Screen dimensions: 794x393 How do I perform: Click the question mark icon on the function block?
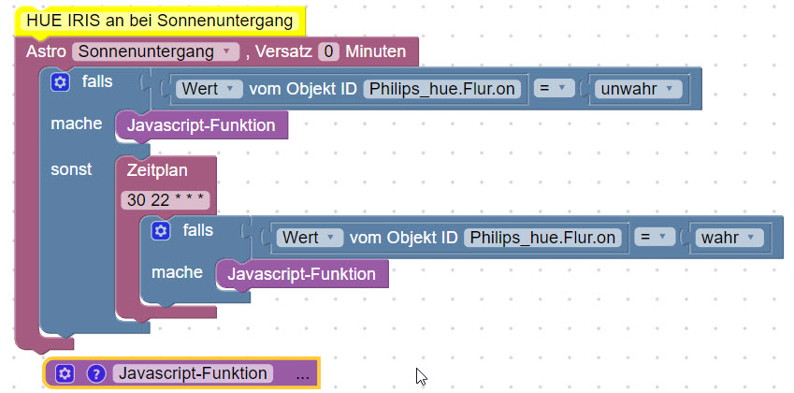pyautogui.click(x=95, y=373)
